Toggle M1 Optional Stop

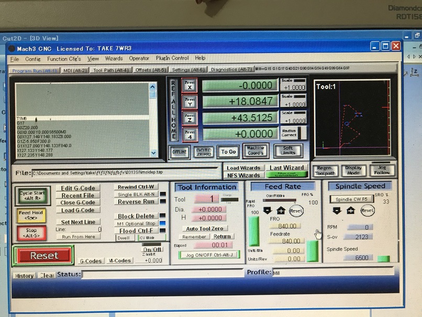[136, 224]
